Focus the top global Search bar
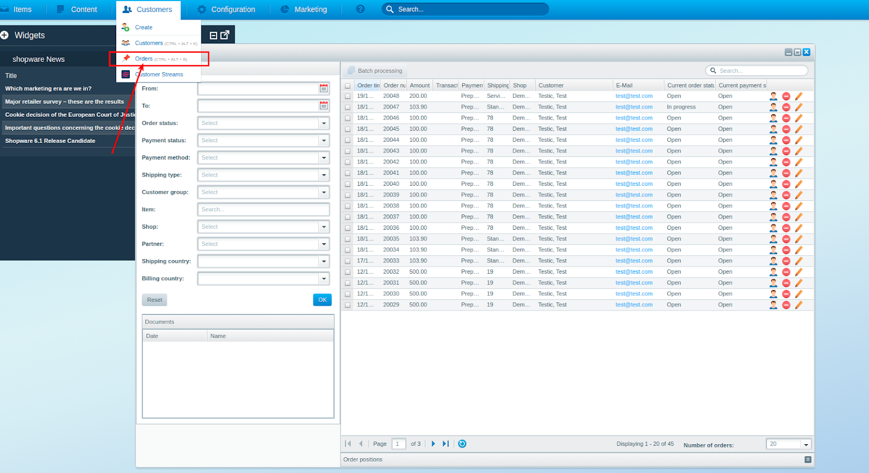Viewport: 869px width, 473px height. point(465,9)
